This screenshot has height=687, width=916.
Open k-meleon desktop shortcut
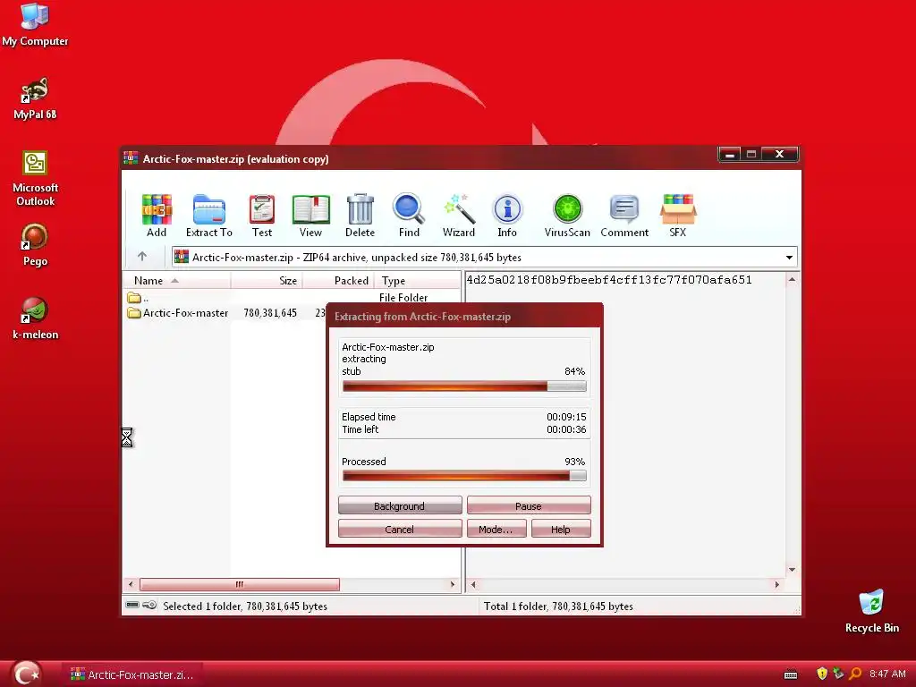[35, 318]
